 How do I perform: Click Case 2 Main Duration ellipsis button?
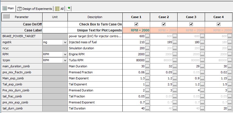pyautogui.click(x=175, y=66)
